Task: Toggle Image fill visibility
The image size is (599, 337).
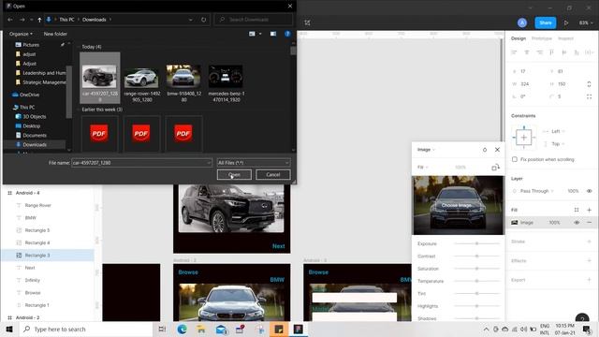Action: 577,223
